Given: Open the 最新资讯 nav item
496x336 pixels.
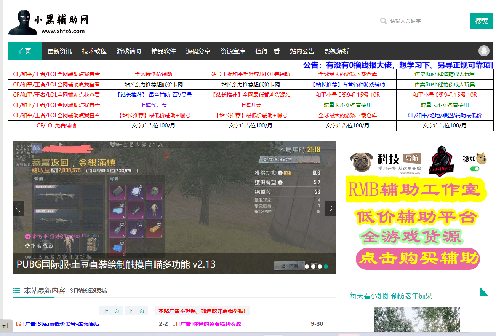Looking at the screenshot, I should click(59, 51).
